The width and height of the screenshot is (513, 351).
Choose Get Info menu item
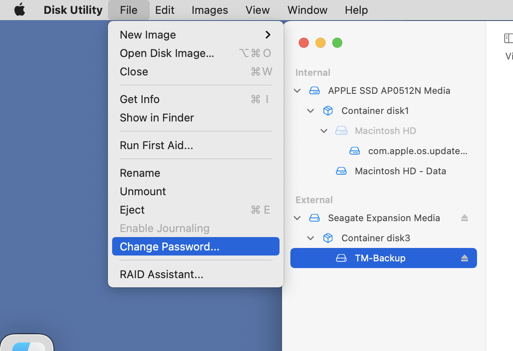coord(196,99)
